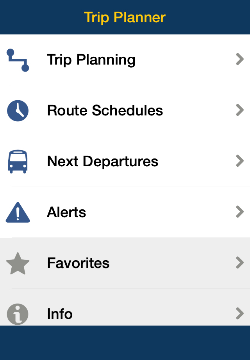Expand Trip Planning via its chevron
Screen dimensions: 250x360
tap(240, 59)
